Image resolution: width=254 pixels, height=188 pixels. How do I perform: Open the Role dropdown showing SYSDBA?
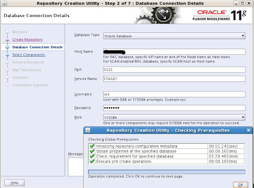click(x=174, y=118)
